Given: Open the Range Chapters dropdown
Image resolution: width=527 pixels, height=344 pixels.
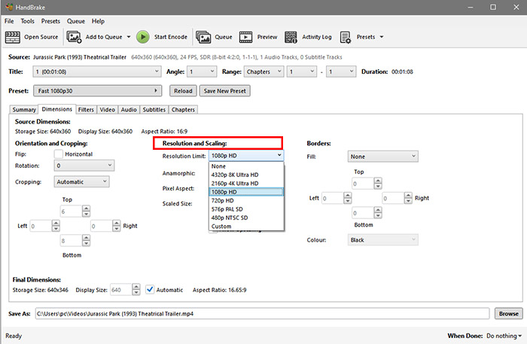Looking at the screenshot, I should click(x=263, y=72).
